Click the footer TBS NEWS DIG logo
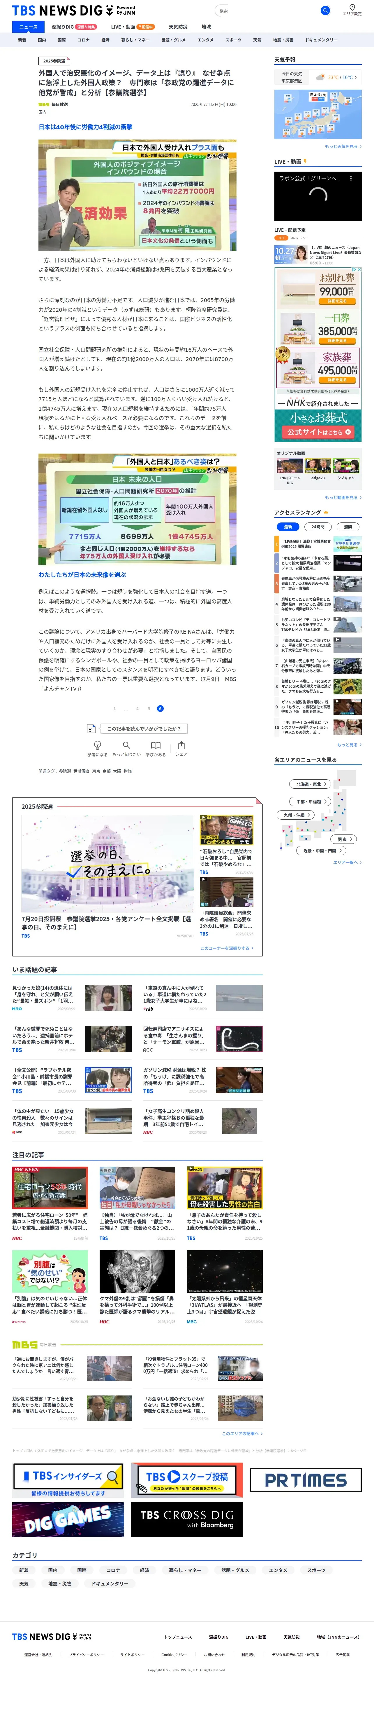The image size is (374, 1711). click(x=52, y=1636)
